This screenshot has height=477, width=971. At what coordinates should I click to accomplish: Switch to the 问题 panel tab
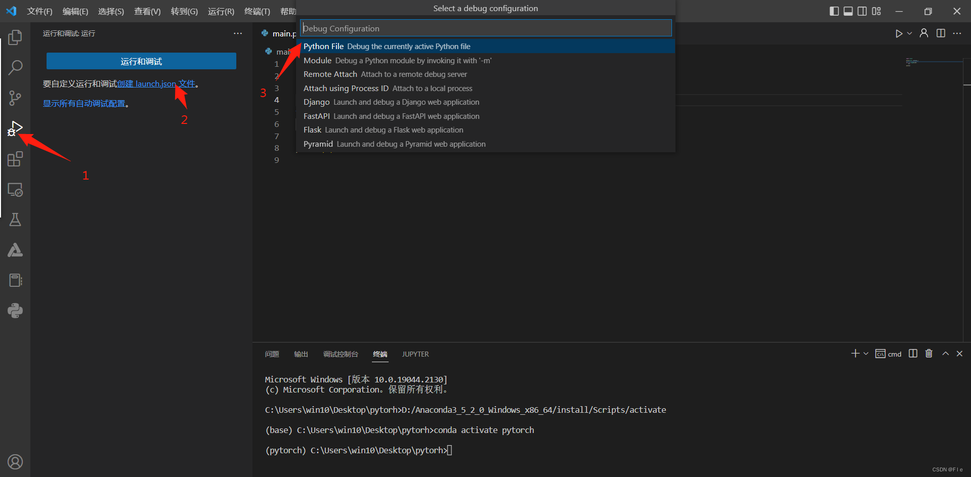click(272, 354)
